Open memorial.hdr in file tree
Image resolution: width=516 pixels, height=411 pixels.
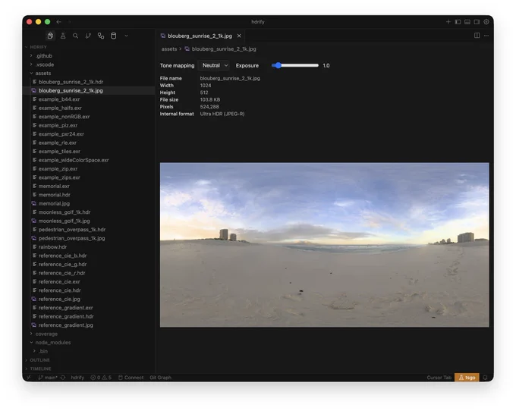coord(55,195)
